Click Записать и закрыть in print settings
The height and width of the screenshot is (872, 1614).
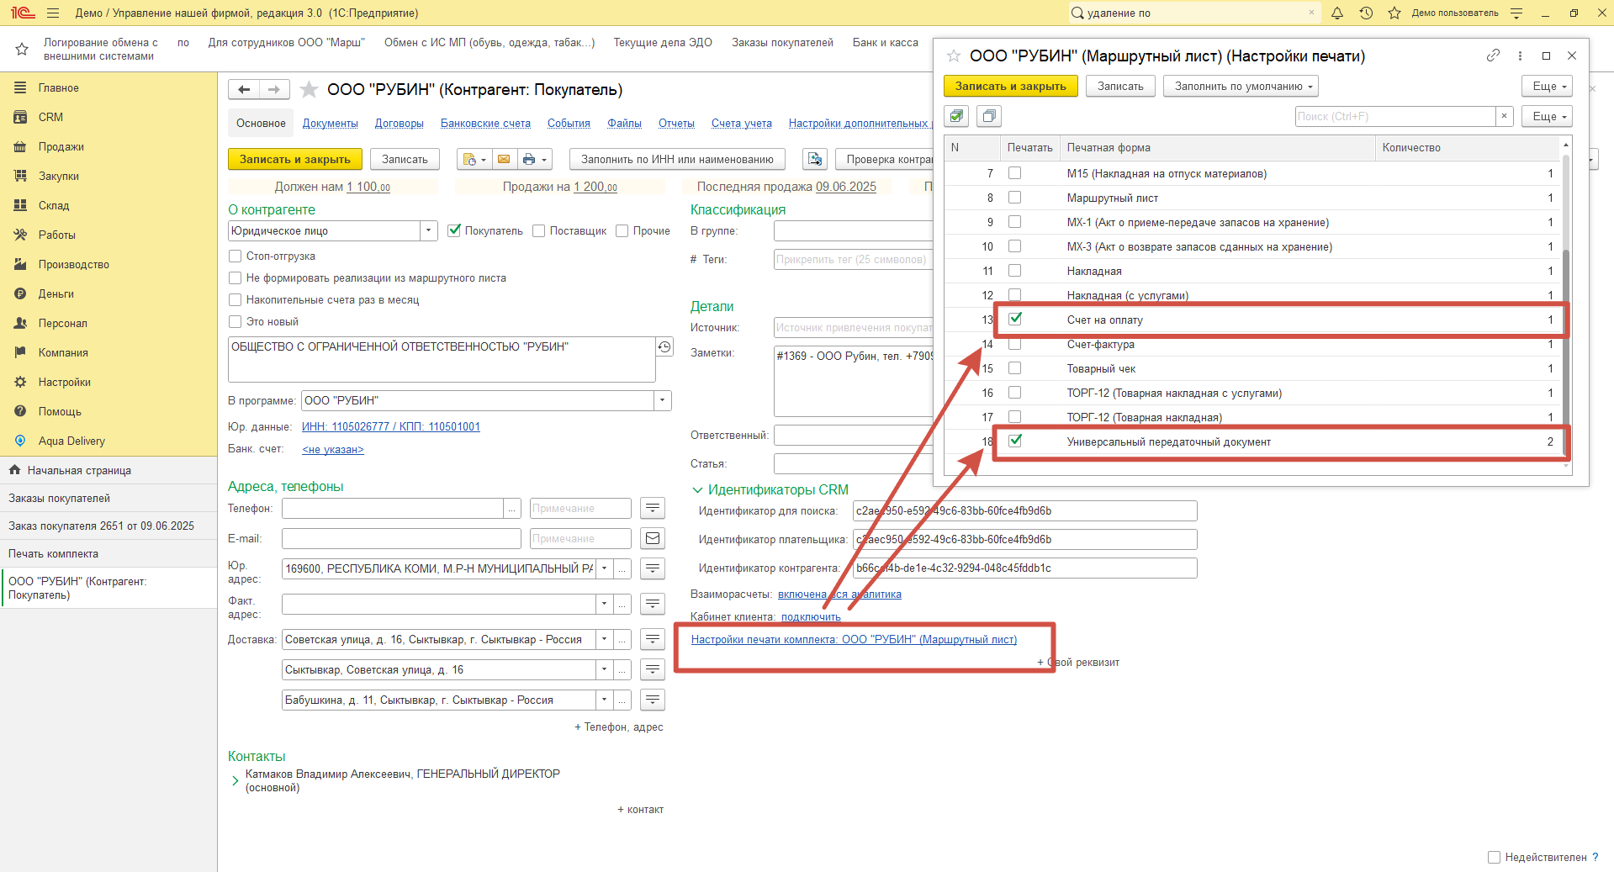click(x=1010, y=86)
